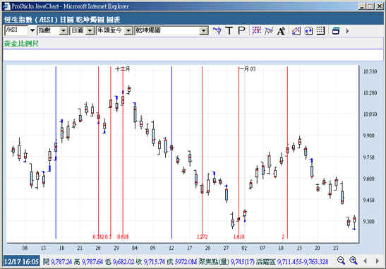Zoom out with the minus magnifier

(x=342, y=261)
